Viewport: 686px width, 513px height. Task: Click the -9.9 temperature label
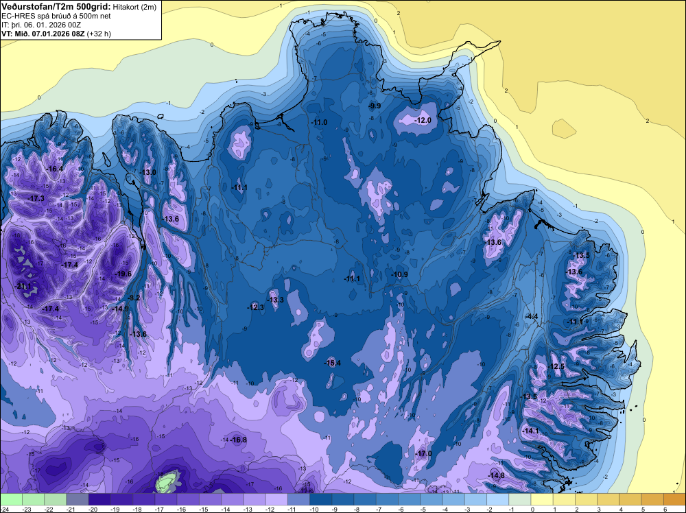tap(375, 106)
